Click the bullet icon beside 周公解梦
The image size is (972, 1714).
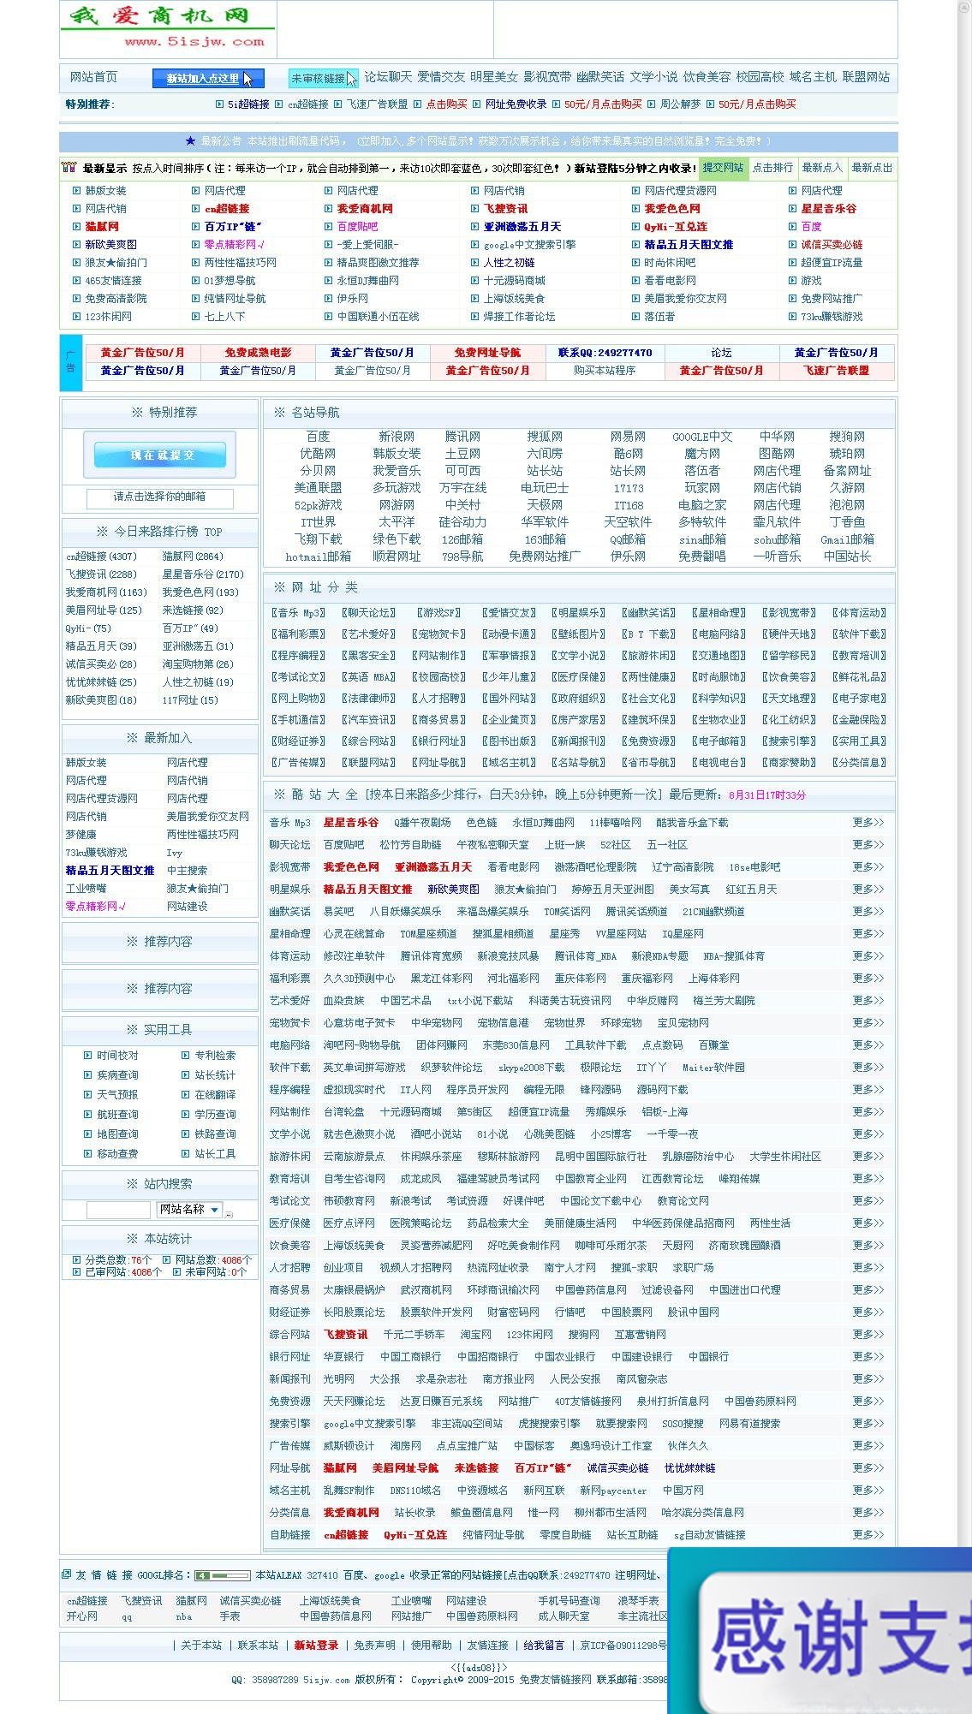(653, 104)
